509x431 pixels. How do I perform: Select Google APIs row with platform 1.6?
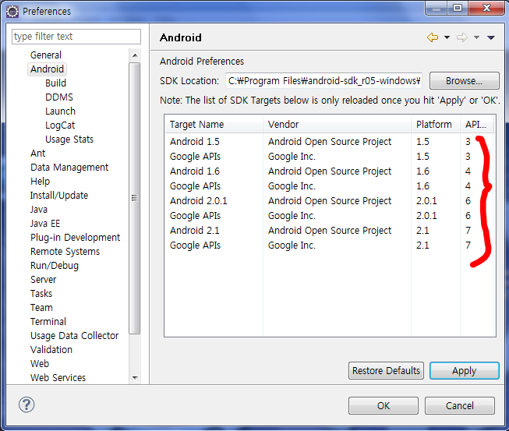tap(330, 186)
